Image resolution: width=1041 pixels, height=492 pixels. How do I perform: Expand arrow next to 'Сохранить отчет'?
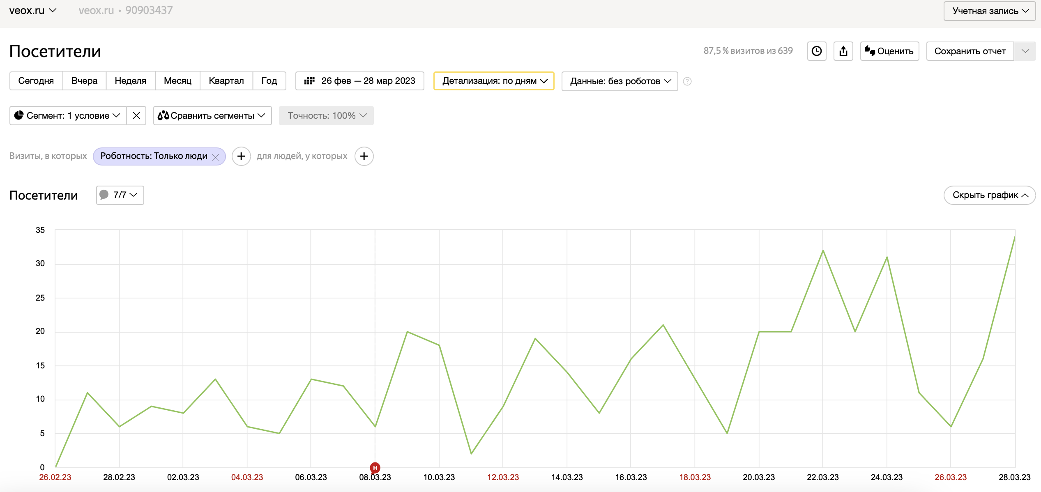1025,51
